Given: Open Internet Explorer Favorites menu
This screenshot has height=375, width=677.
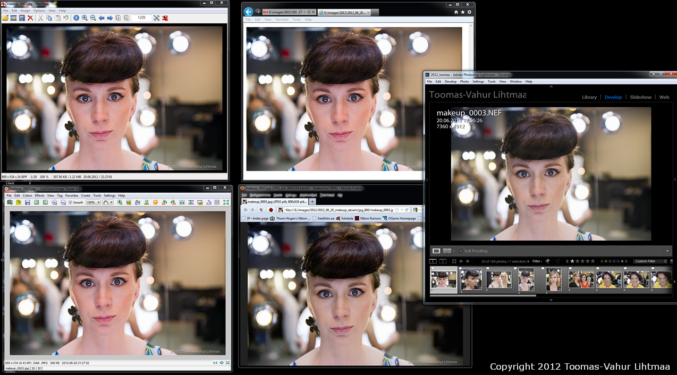Looking at the screenshot, I should click(x=282, y=20).
